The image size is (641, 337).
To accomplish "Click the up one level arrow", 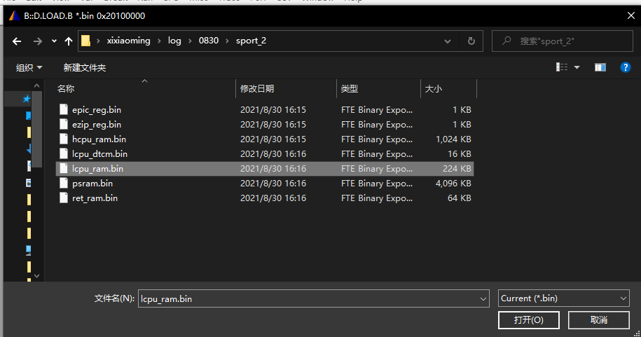I will 68,41.
